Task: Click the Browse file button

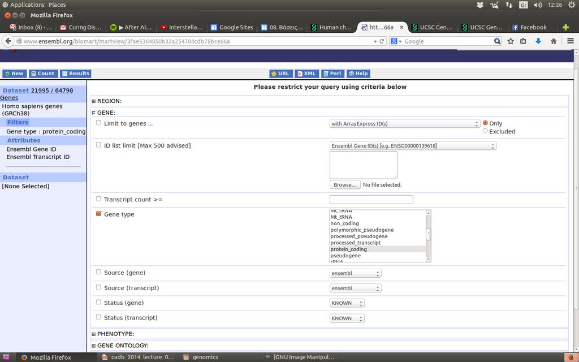Action: tap(345, 185)
